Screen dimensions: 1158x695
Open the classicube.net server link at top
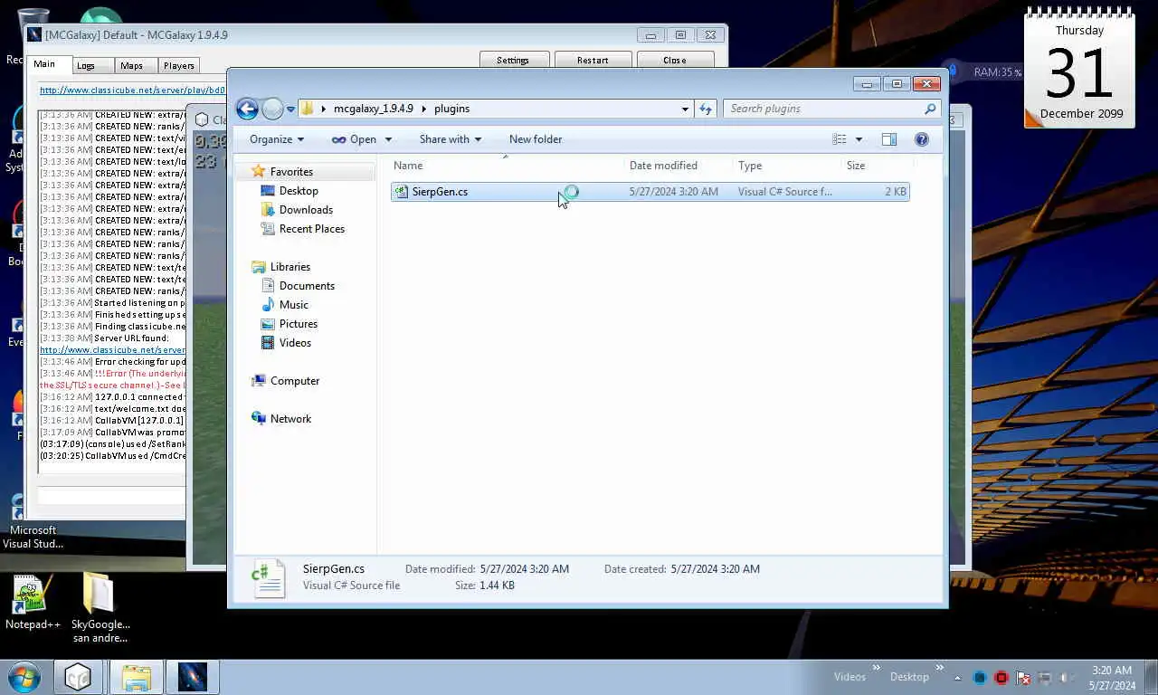coord(132,90)
